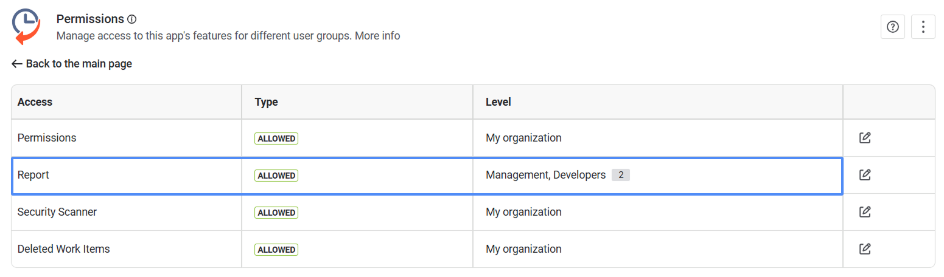Viewport: 944px width, 277px height.
Task: Click edit icon for Report row
Action: tap(864, 175)
